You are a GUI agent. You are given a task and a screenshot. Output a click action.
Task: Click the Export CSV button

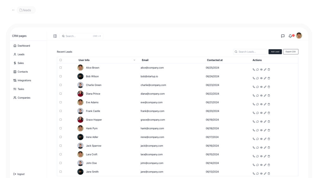tap(290, 52)
